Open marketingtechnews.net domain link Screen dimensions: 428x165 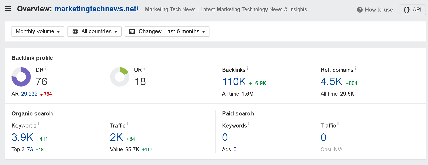[96, 9]
